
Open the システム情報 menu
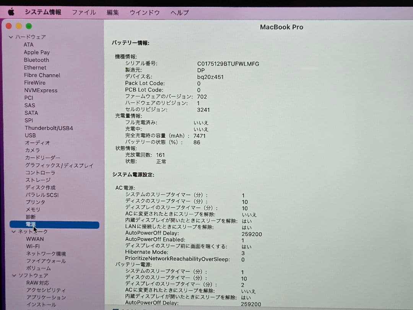(x=43, y=12)
